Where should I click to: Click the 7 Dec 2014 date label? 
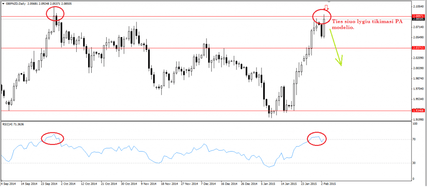[x=208, y=184]
